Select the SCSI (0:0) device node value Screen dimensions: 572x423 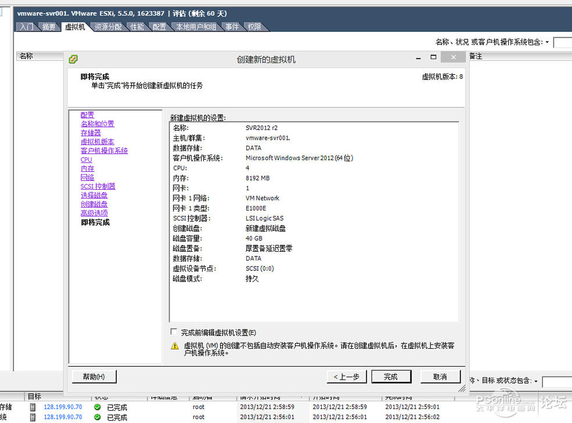coord(260,269)
